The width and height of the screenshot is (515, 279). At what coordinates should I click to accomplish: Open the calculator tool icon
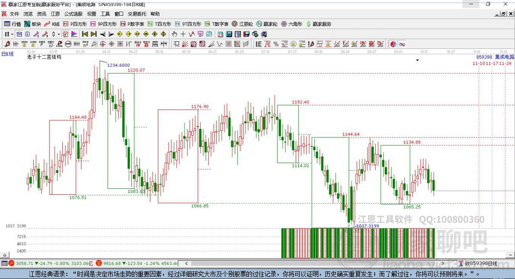pos(229,34)
